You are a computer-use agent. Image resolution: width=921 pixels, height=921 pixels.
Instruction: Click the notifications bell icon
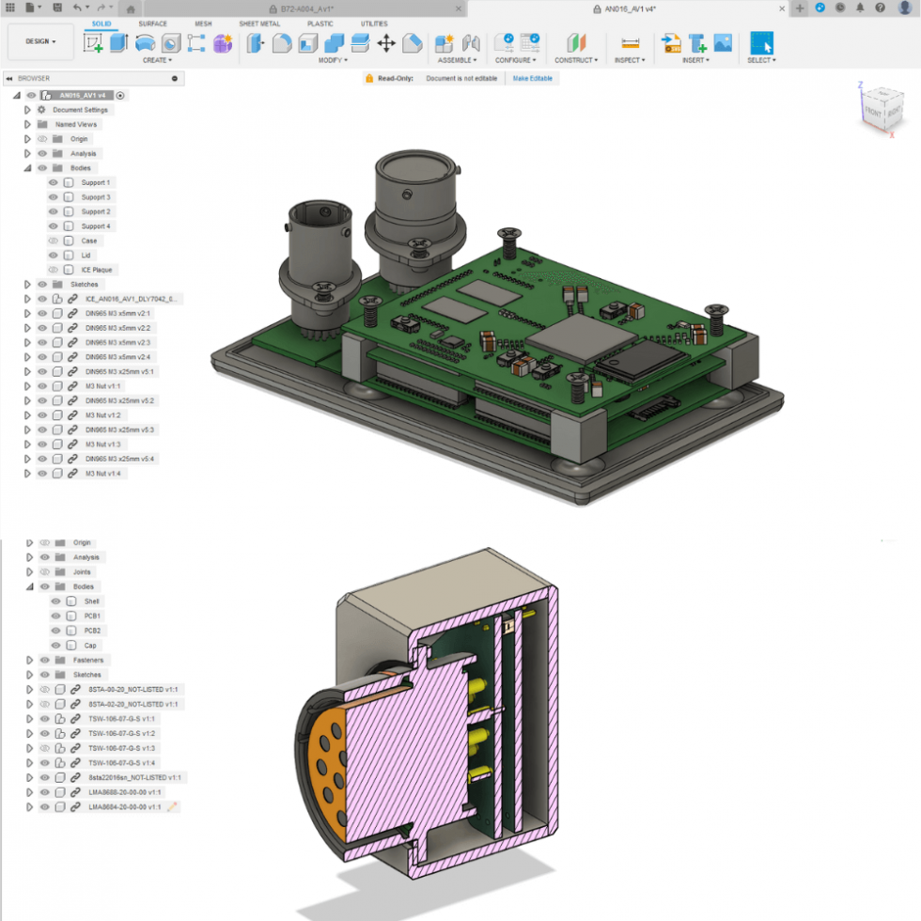tap(861, 8)
